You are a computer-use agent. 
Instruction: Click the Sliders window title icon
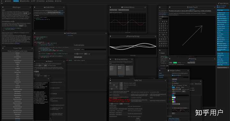[47, 61]
